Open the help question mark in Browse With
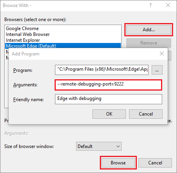 [150, 5]
